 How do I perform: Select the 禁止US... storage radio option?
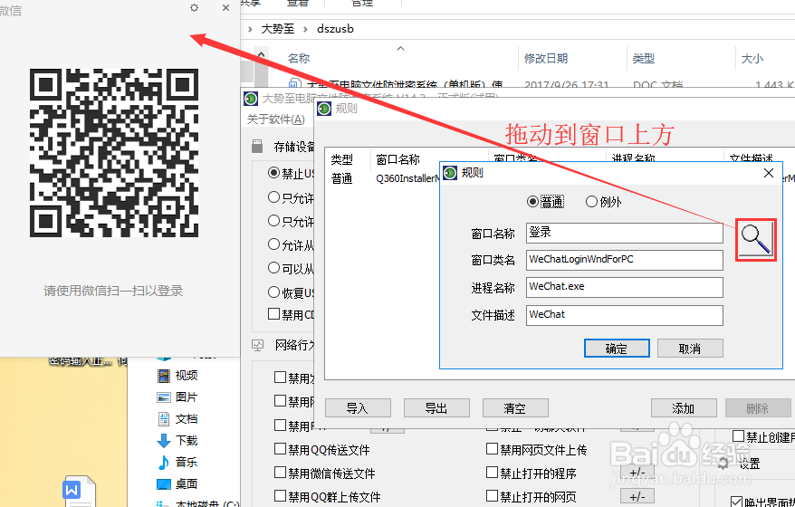tap(273, 173)
